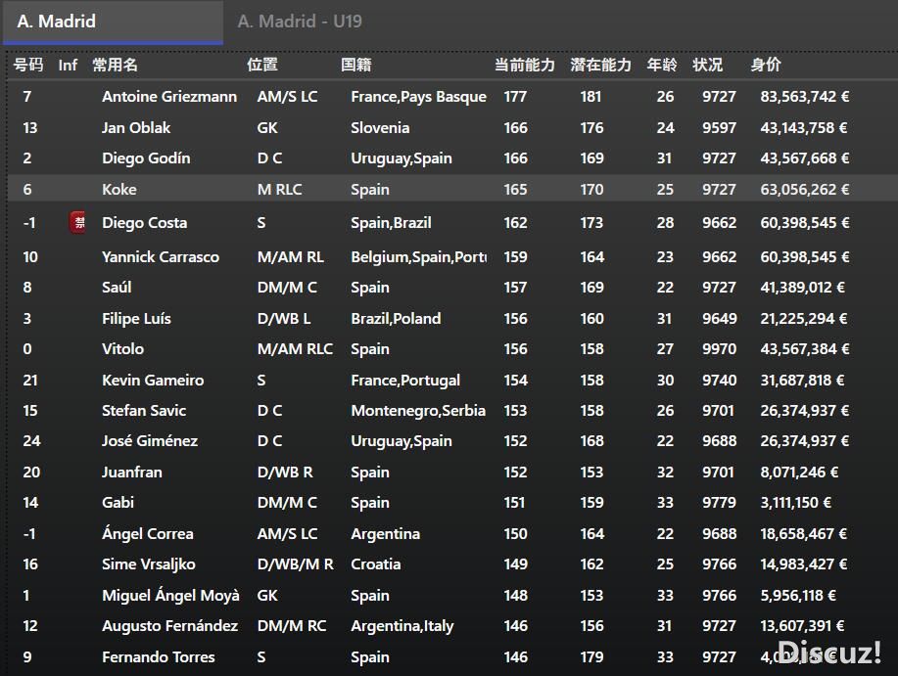The width and height of the screenshot is (898, 676).
Task: Click Diego Costa's Spain,Brazil nationality
Action: coord(391,223)
